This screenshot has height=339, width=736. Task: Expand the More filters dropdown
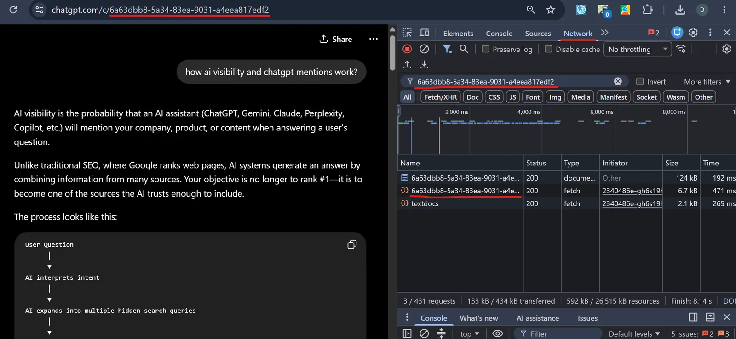pos(707,82)
